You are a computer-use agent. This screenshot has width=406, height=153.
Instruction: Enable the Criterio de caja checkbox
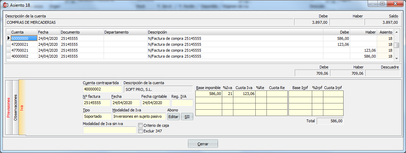(140, 125)
